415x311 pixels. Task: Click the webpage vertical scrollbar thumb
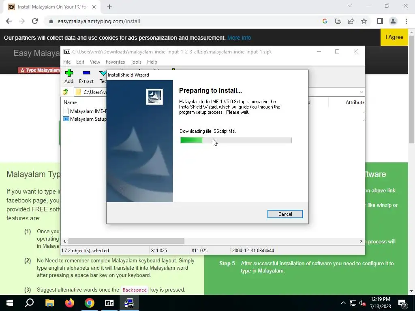click(411, 89)
